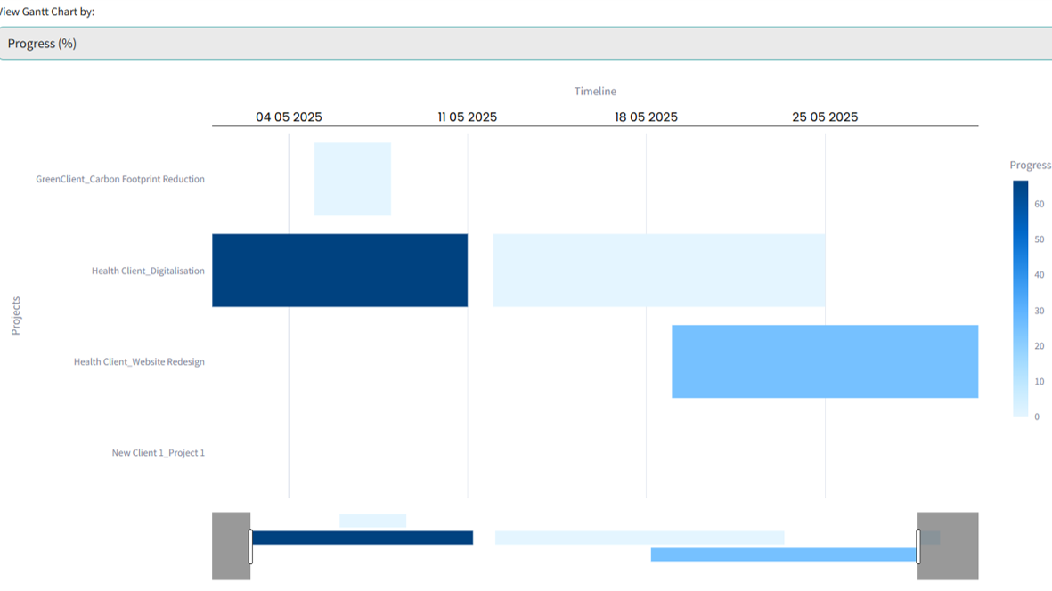Click the dark blue bar in range slider

363,538
